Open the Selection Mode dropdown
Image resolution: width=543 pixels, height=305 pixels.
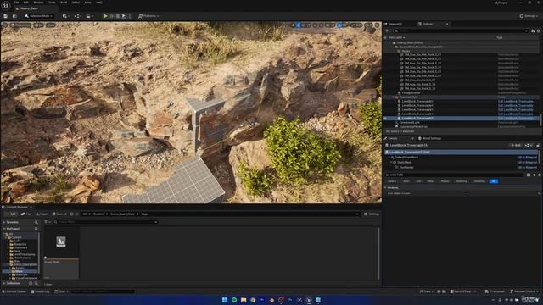tap(39, 16)
